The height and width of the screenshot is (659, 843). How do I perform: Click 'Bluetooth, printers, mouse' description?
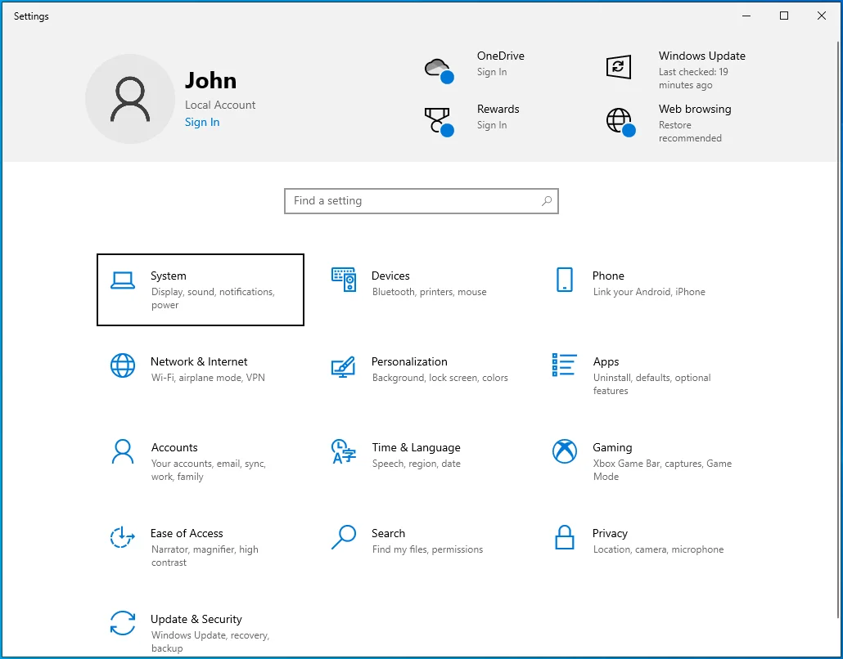pos(429,292)
